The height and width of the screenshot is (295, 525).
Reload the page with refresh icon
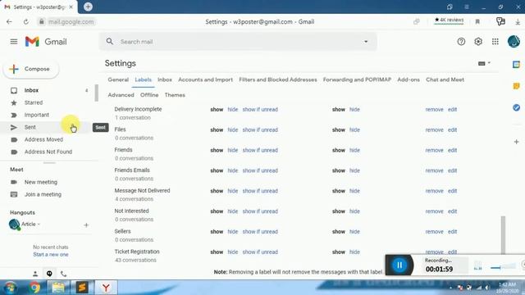pyautogui.click(x=25, y=22)
